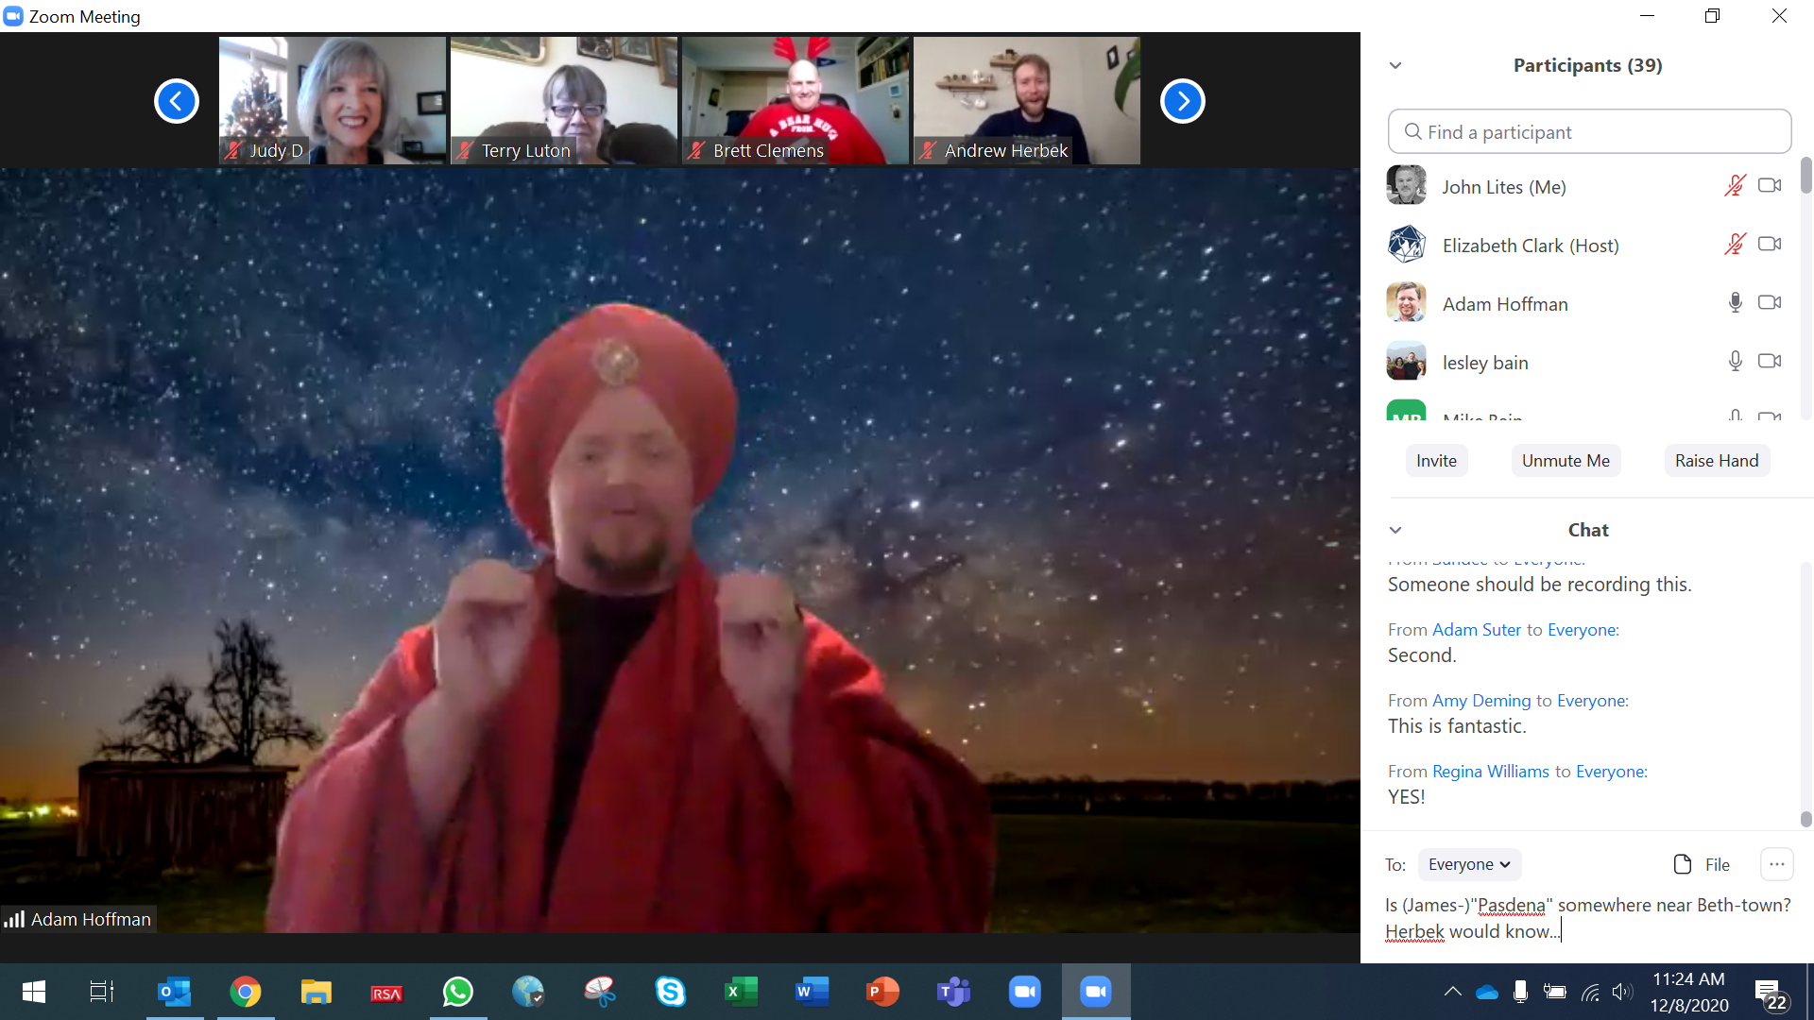Screen dimensions: 1814x1020
Task: Click lesley bain participant avatar
Action: click(1406, 361)
